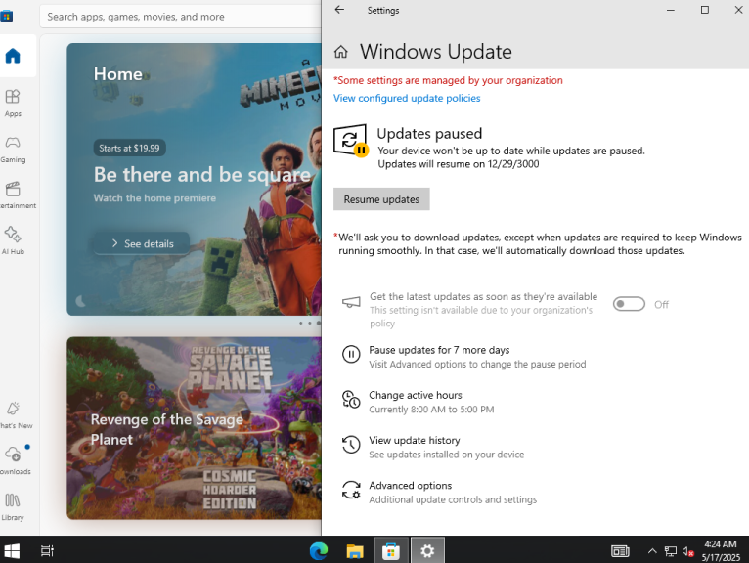
Task: Show hidden system tray icons
Action: click(652, 551)
